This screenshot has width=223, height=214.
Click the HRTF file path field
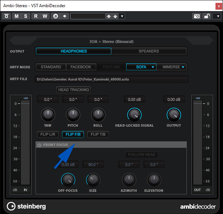pyautogui.click(x=112, y=79)
